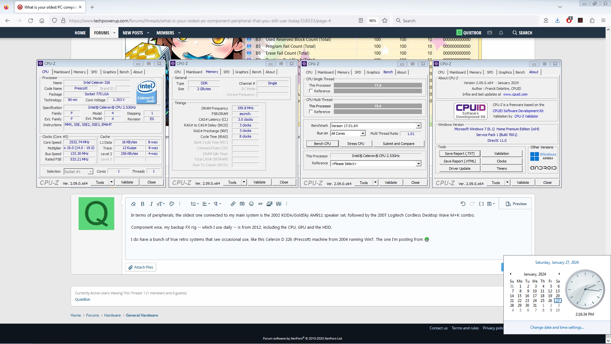This screenshot has width=611, height=344.
Task: Click the Firefox reload button
Action: (x=31, y=21)
